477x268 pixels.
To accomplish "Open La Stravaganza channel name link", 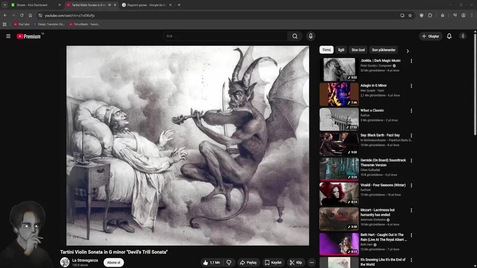I will coord(85,260).
